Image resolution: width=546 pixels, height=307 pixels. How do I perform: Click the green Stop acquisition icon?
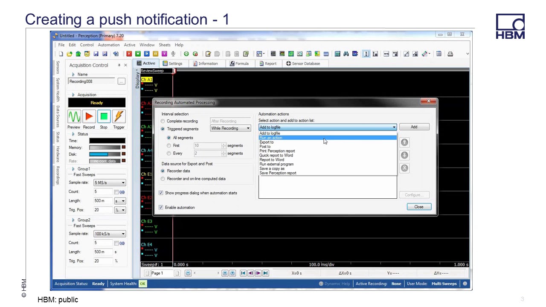point(104,116)
